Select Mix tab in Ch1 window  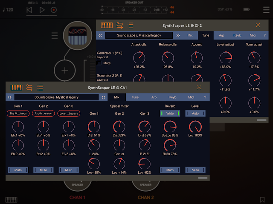[116, 97]
